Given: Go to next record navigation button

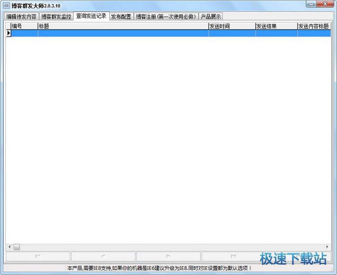Looking at the screenshot, I should 168,257.
